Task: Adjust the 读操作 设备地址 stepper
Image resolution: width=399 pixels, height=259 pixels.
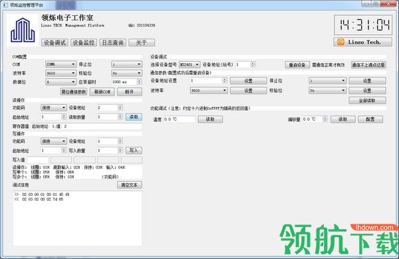Action: point(120,108)
